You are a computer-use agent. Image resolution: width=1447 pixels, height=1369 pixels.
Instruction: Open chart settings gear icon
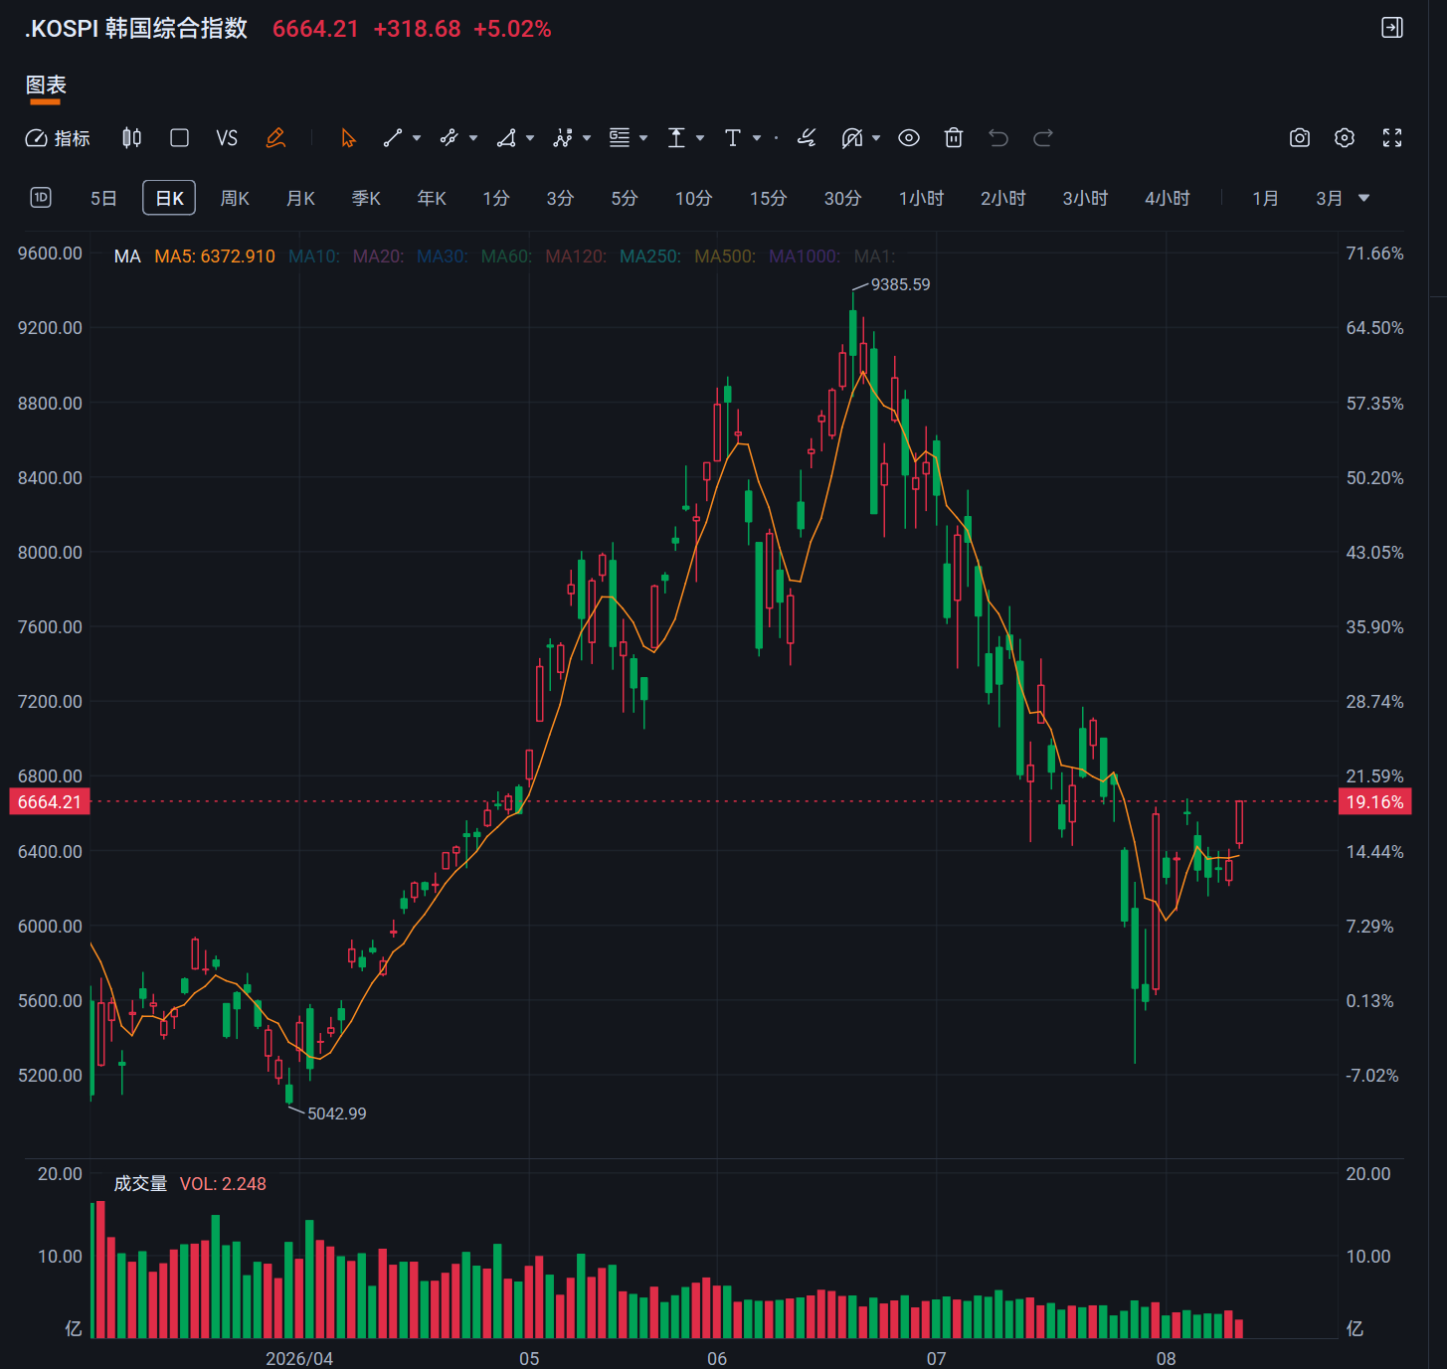(x=1345, y=138)
